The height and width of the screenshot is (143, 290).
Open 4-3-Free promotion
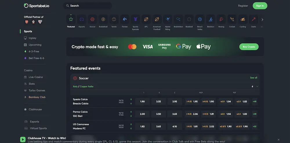[x=32, y=52]
